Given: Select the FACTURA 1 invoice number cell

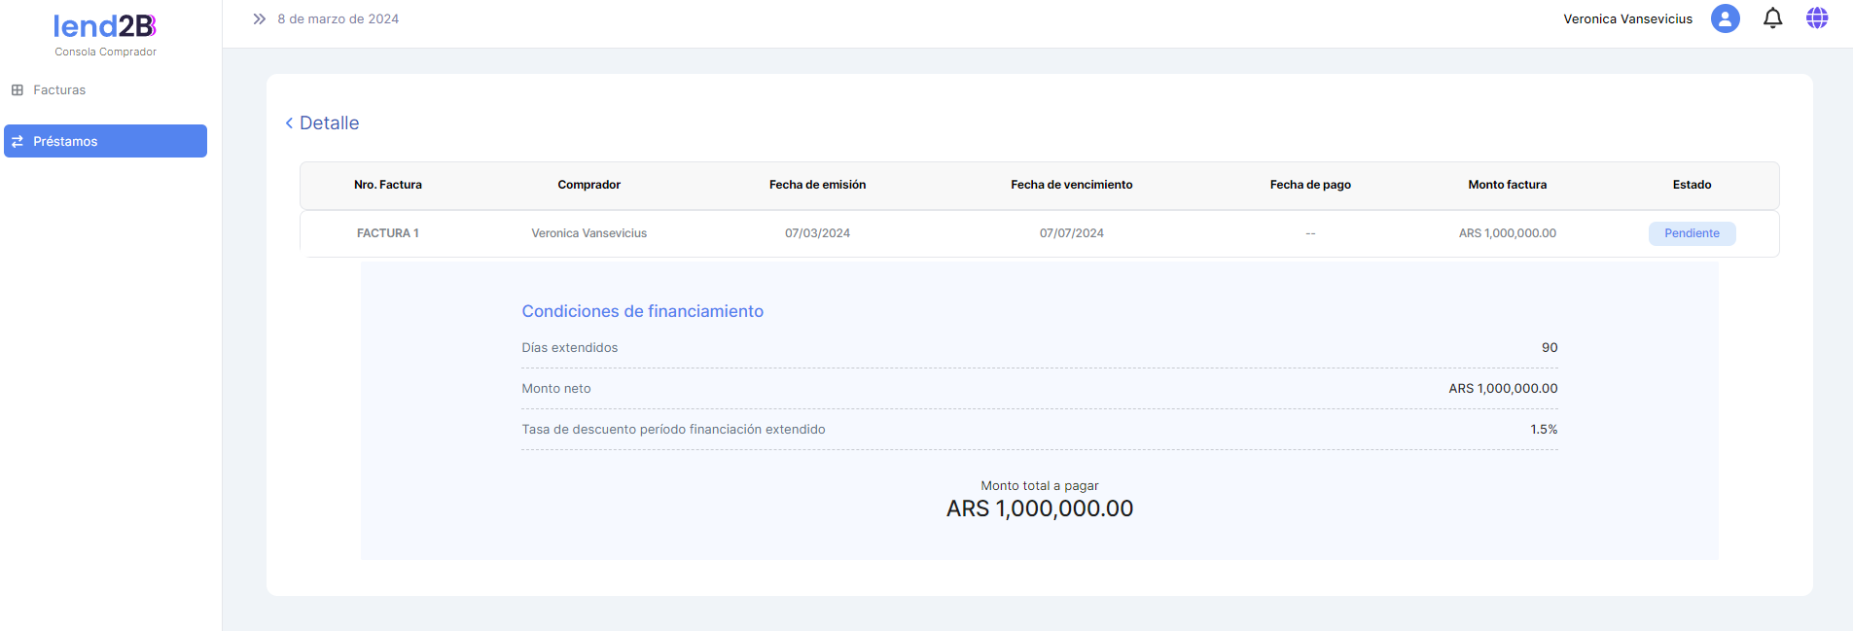Looking at the screenshot, I should coord(387,233).
